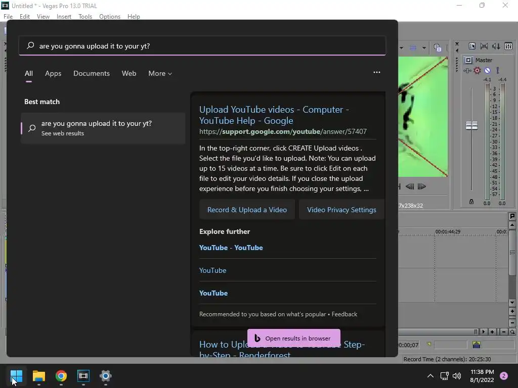Image resolution: width=518 pixels, height=388 pixels.
Task: Open Upload YouTube videos help link
Action: point(274,115)
